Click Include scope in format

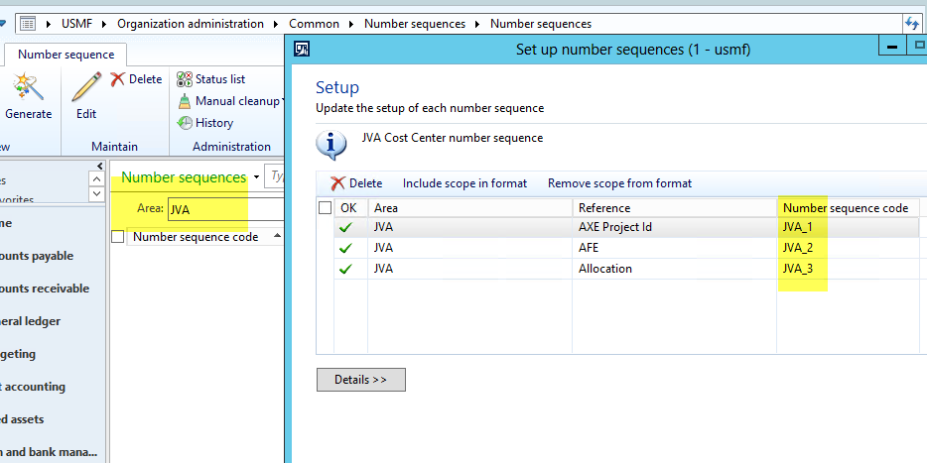click(x=464, y=183)
